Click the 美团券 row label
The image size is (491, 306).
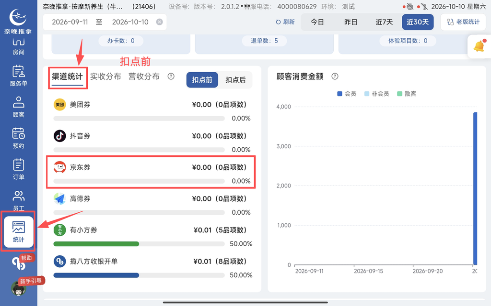80,105
